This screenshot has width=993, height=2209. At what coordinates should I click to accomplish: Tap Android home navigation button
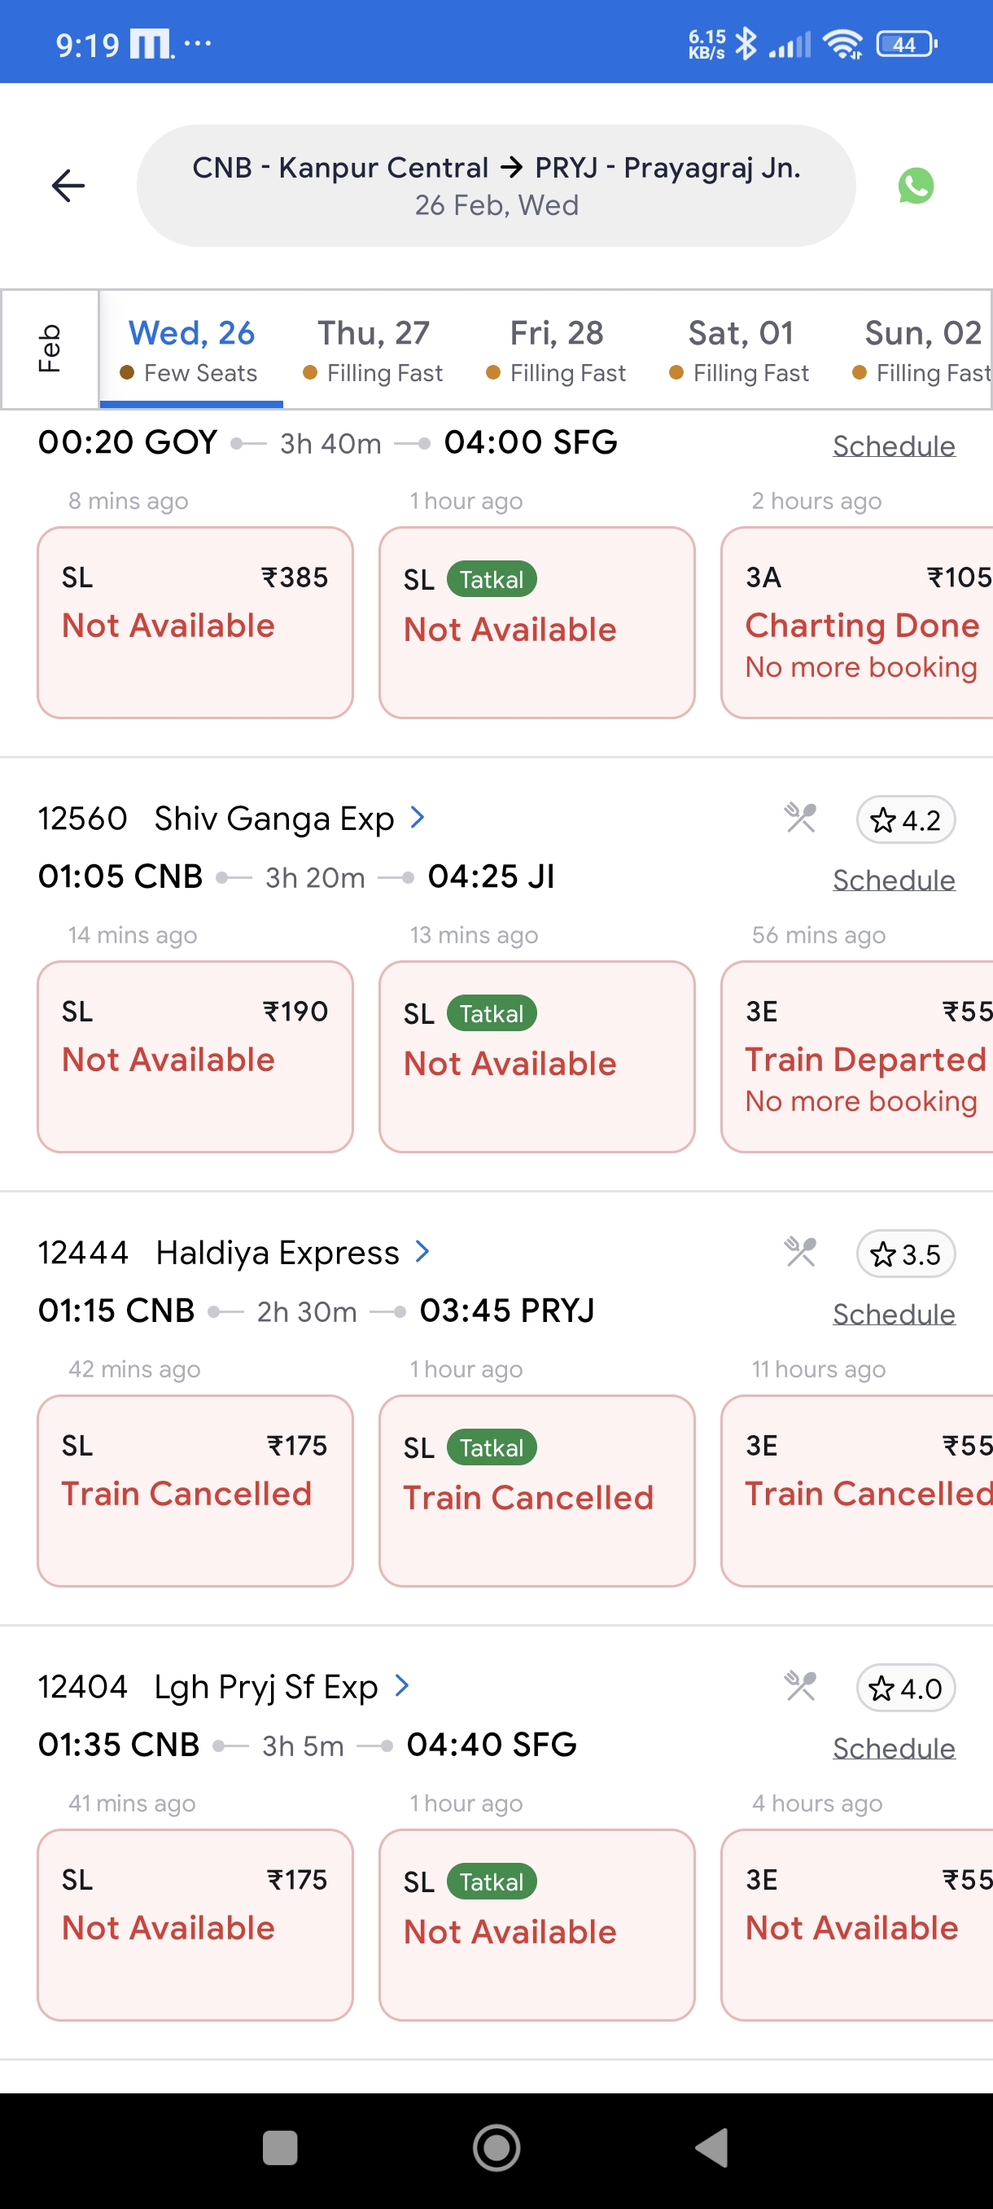[x=496, y=2147]
